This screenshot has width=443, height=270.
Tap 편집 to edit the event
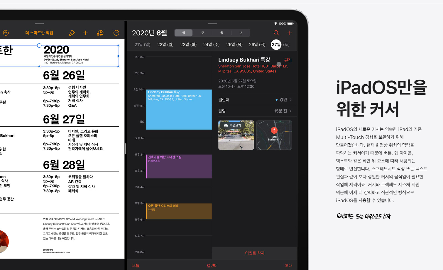(288, 60)
